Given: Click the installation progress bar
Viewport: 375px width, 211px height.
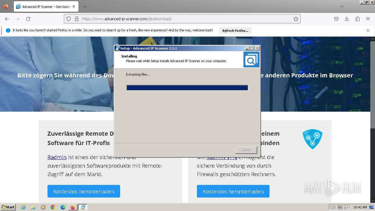Looking at the screenshot, I should coord(187,88).
